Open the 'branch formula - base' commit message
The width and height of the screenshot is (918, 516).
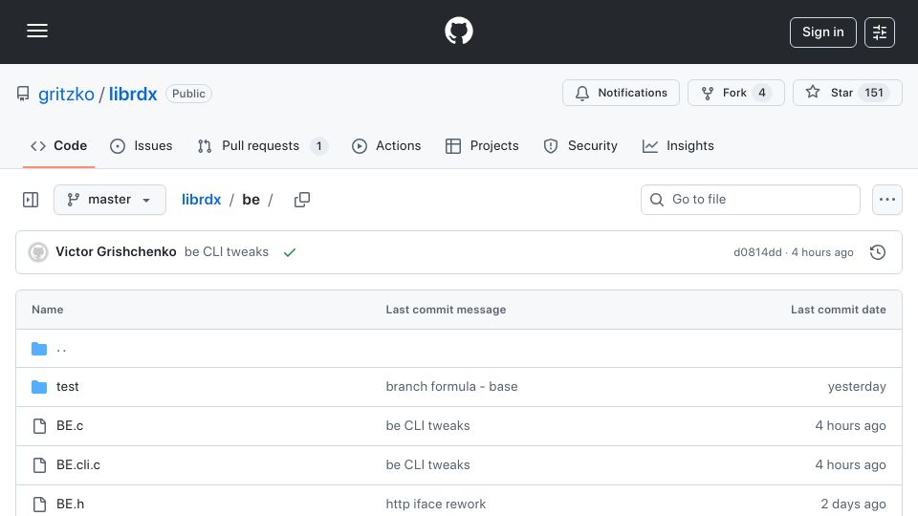click(451, 387)
